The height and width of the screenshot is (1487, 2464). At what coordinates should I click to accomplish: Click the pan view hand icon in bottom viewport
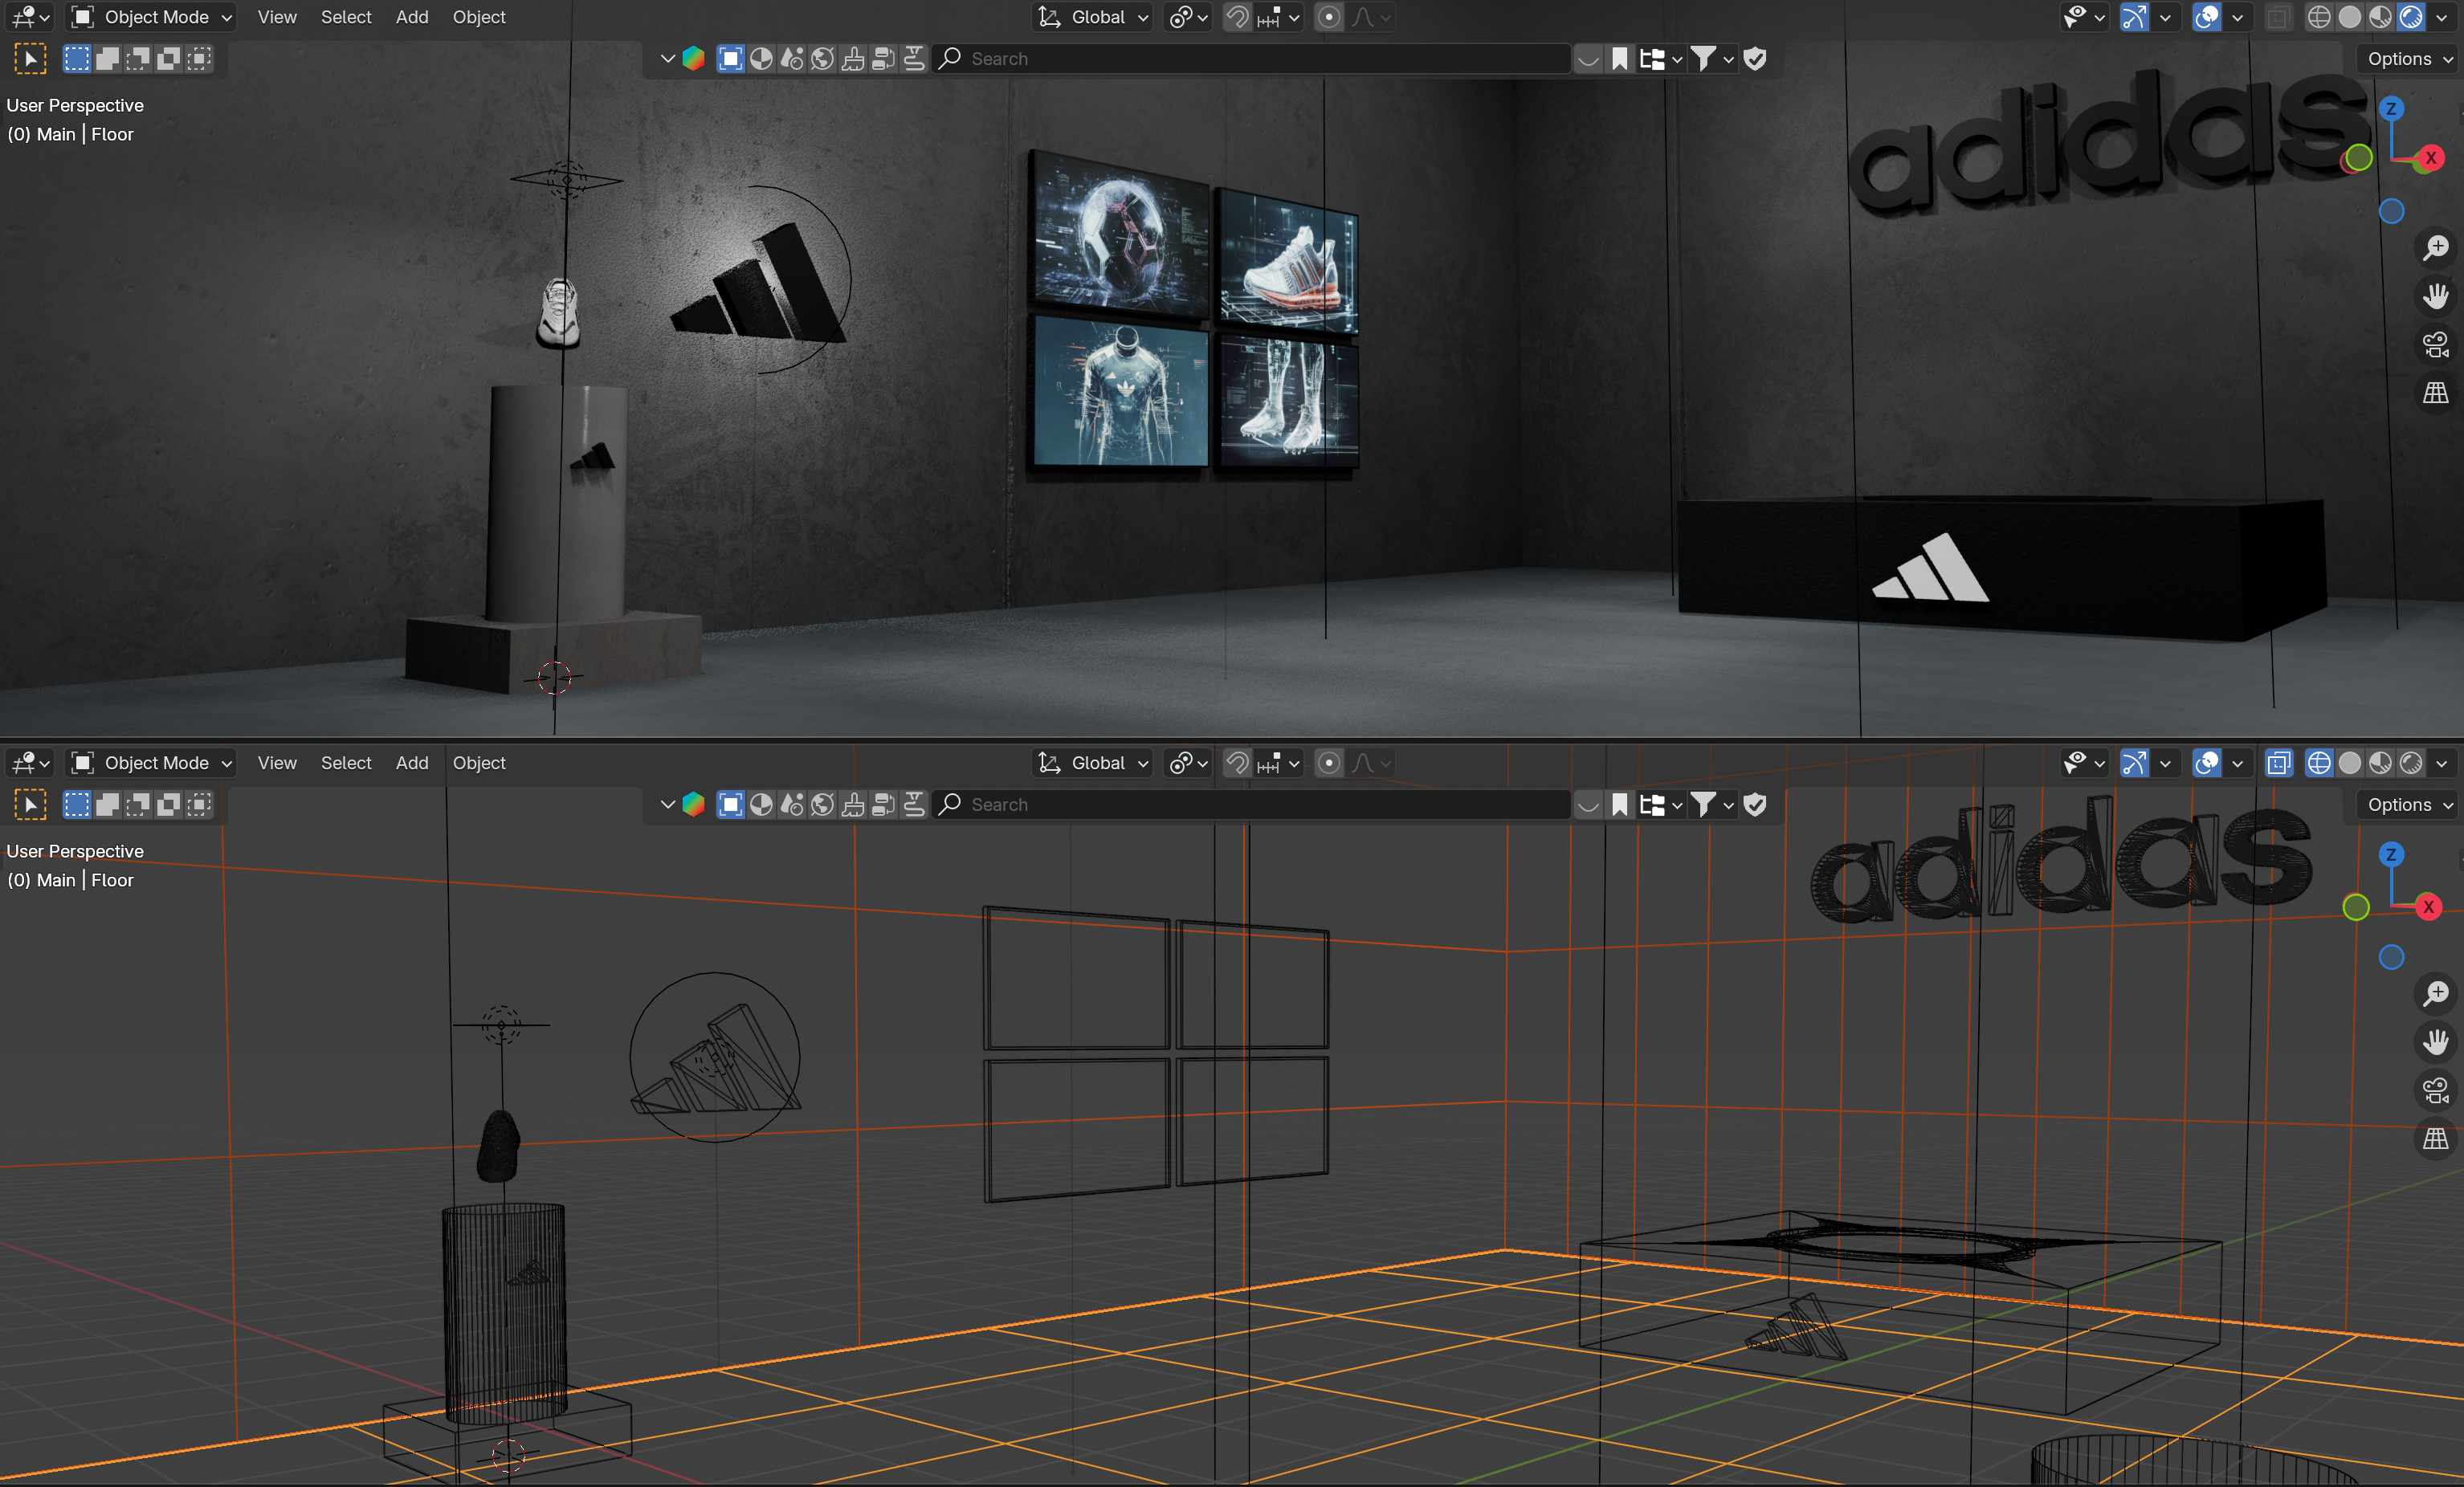coord(2436,1042)
